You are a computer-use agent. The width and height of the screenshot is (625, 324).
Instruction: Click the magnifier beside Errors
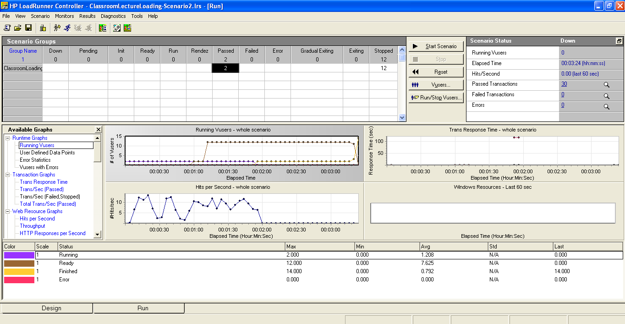point(607,106)
